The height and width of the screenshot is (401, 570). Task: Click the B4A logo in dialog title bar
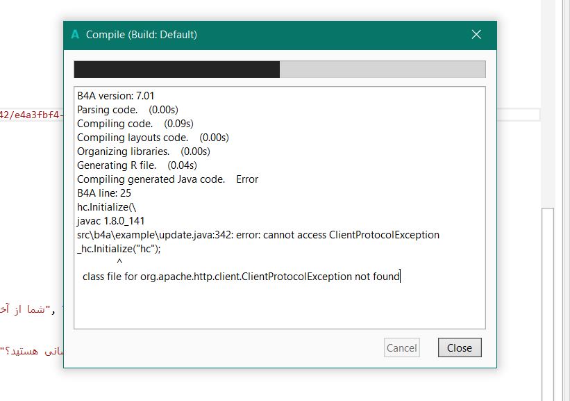pos(75,35)
